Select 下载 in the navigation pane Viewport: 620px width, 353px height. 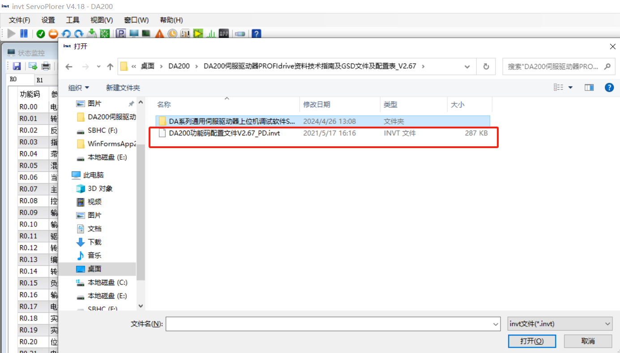[x=94, y=242]
